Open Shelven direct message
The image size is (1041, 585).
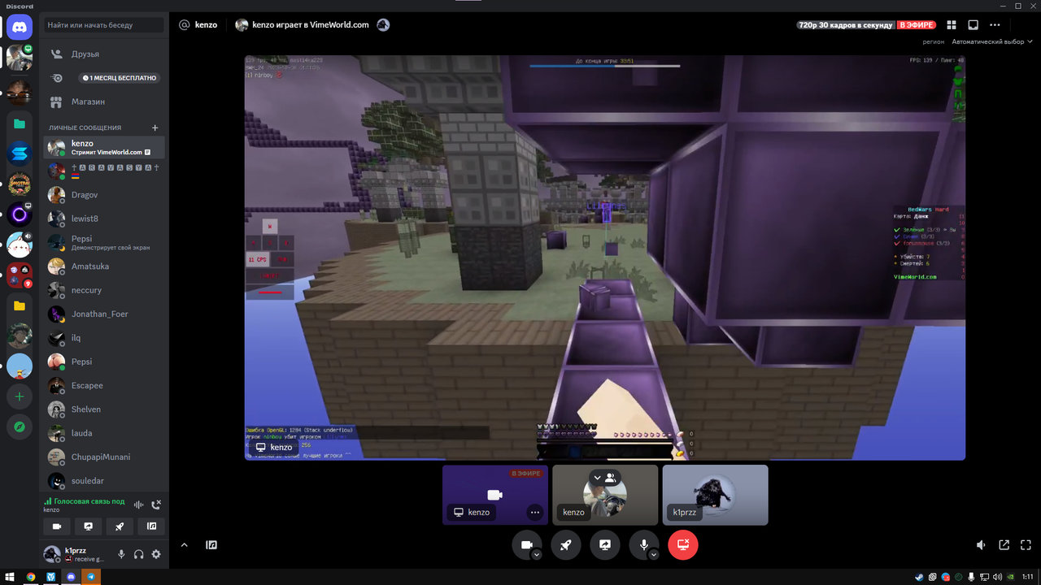[x=104, y=409]
